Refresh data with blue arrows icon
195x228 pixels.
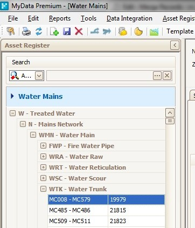(39, 31)
